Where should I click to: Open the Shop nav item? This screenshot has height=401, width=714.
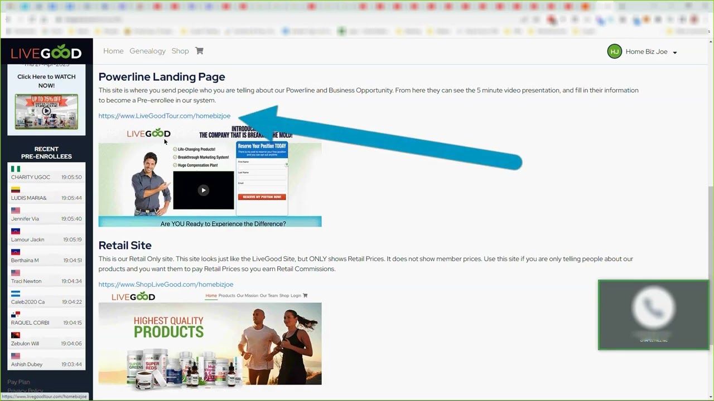pos(180,51)
